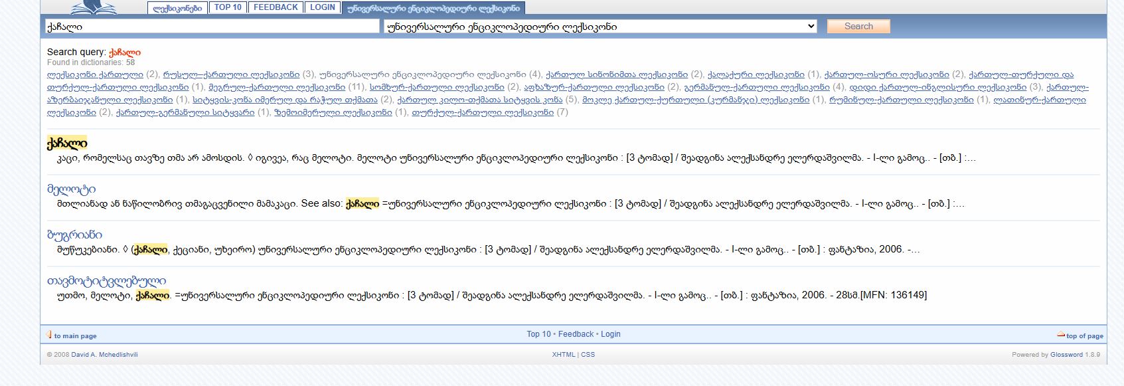The height and width of the screenshot is (386, 1124).
Task: Open დიდი ქართულ-ინგლისური ლექსიკონი link
Action: (x=938, y=87)
